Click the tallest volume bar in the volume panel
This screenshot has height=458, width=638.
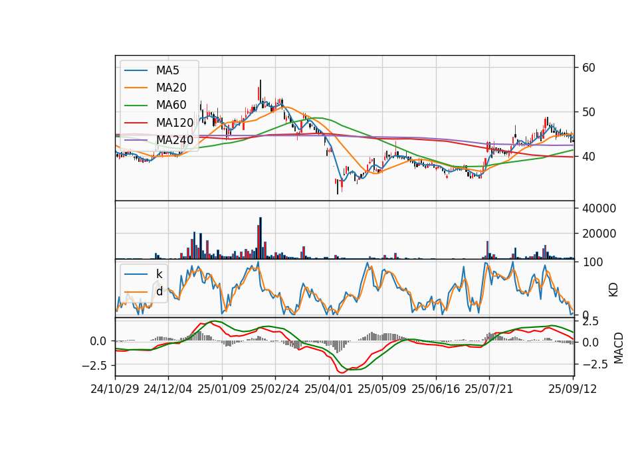[261, 238]
